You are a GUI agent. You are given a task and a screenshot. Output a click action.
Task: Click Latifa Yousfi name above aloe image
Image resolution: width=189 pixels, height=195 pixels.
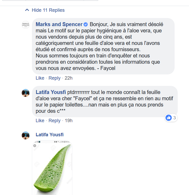(x=50, y=134)
